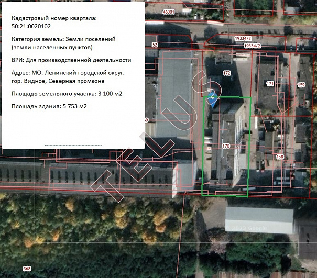
Task: Select parcel label 368 on map
Action: (x=27, y=269)
